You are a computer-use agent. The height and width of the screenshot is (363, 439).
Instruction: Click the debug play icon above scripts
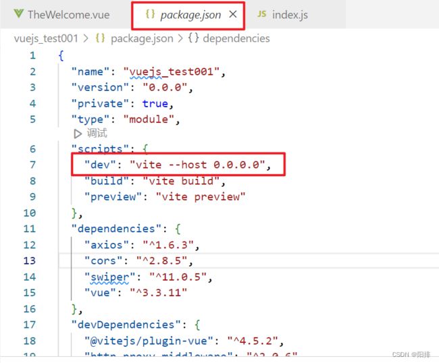(78, 134)
